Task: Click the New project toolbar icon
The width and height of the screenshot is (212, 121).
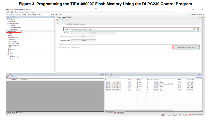Action: tap(7, 14)
